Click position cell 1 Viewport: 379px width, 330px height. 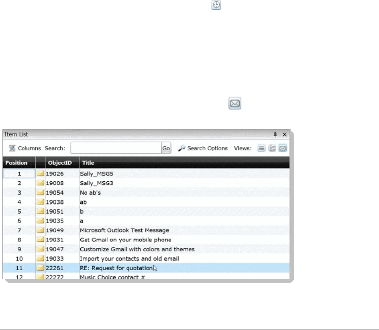tap(19, 174)
